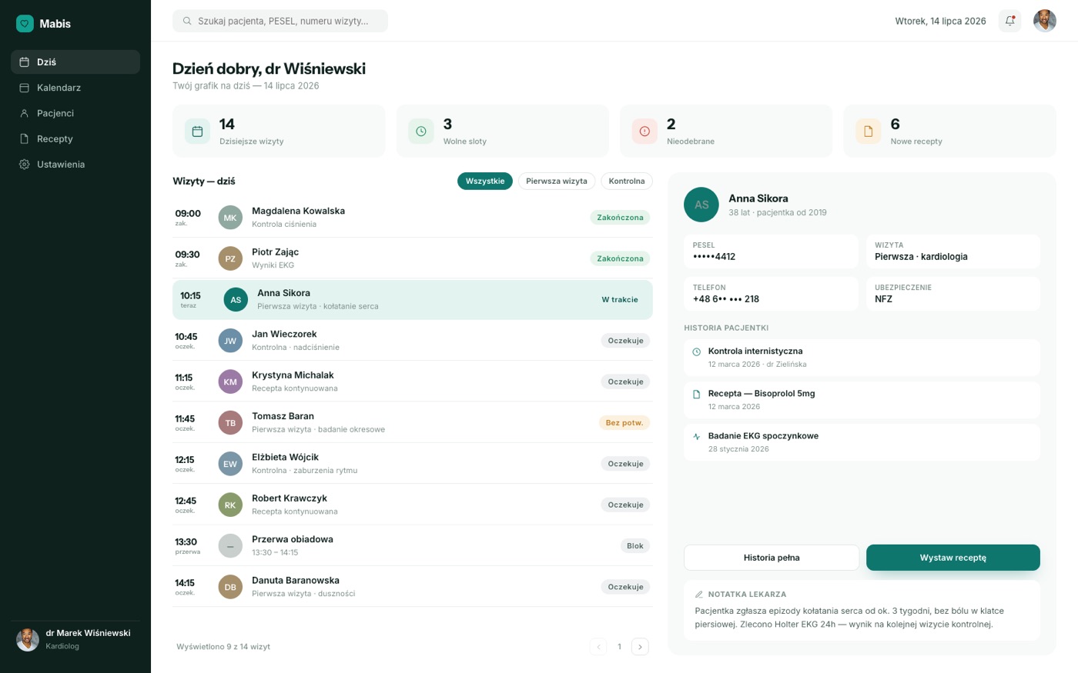
Task: Click the calendar icon on Dzisiejsze wizyty card
Action: [x=197, y=132]
